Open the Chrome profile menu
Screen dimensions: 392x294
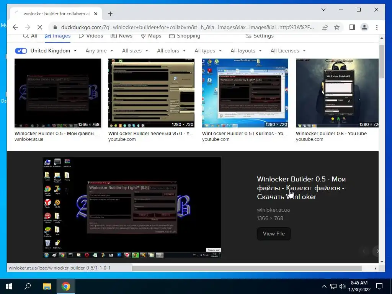(x=364, y=27)
